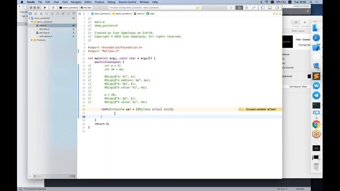Viewport: 340px width, 191px height.
Task: Click the toolbar warning count indicator
Action: [x=198, y=7]
